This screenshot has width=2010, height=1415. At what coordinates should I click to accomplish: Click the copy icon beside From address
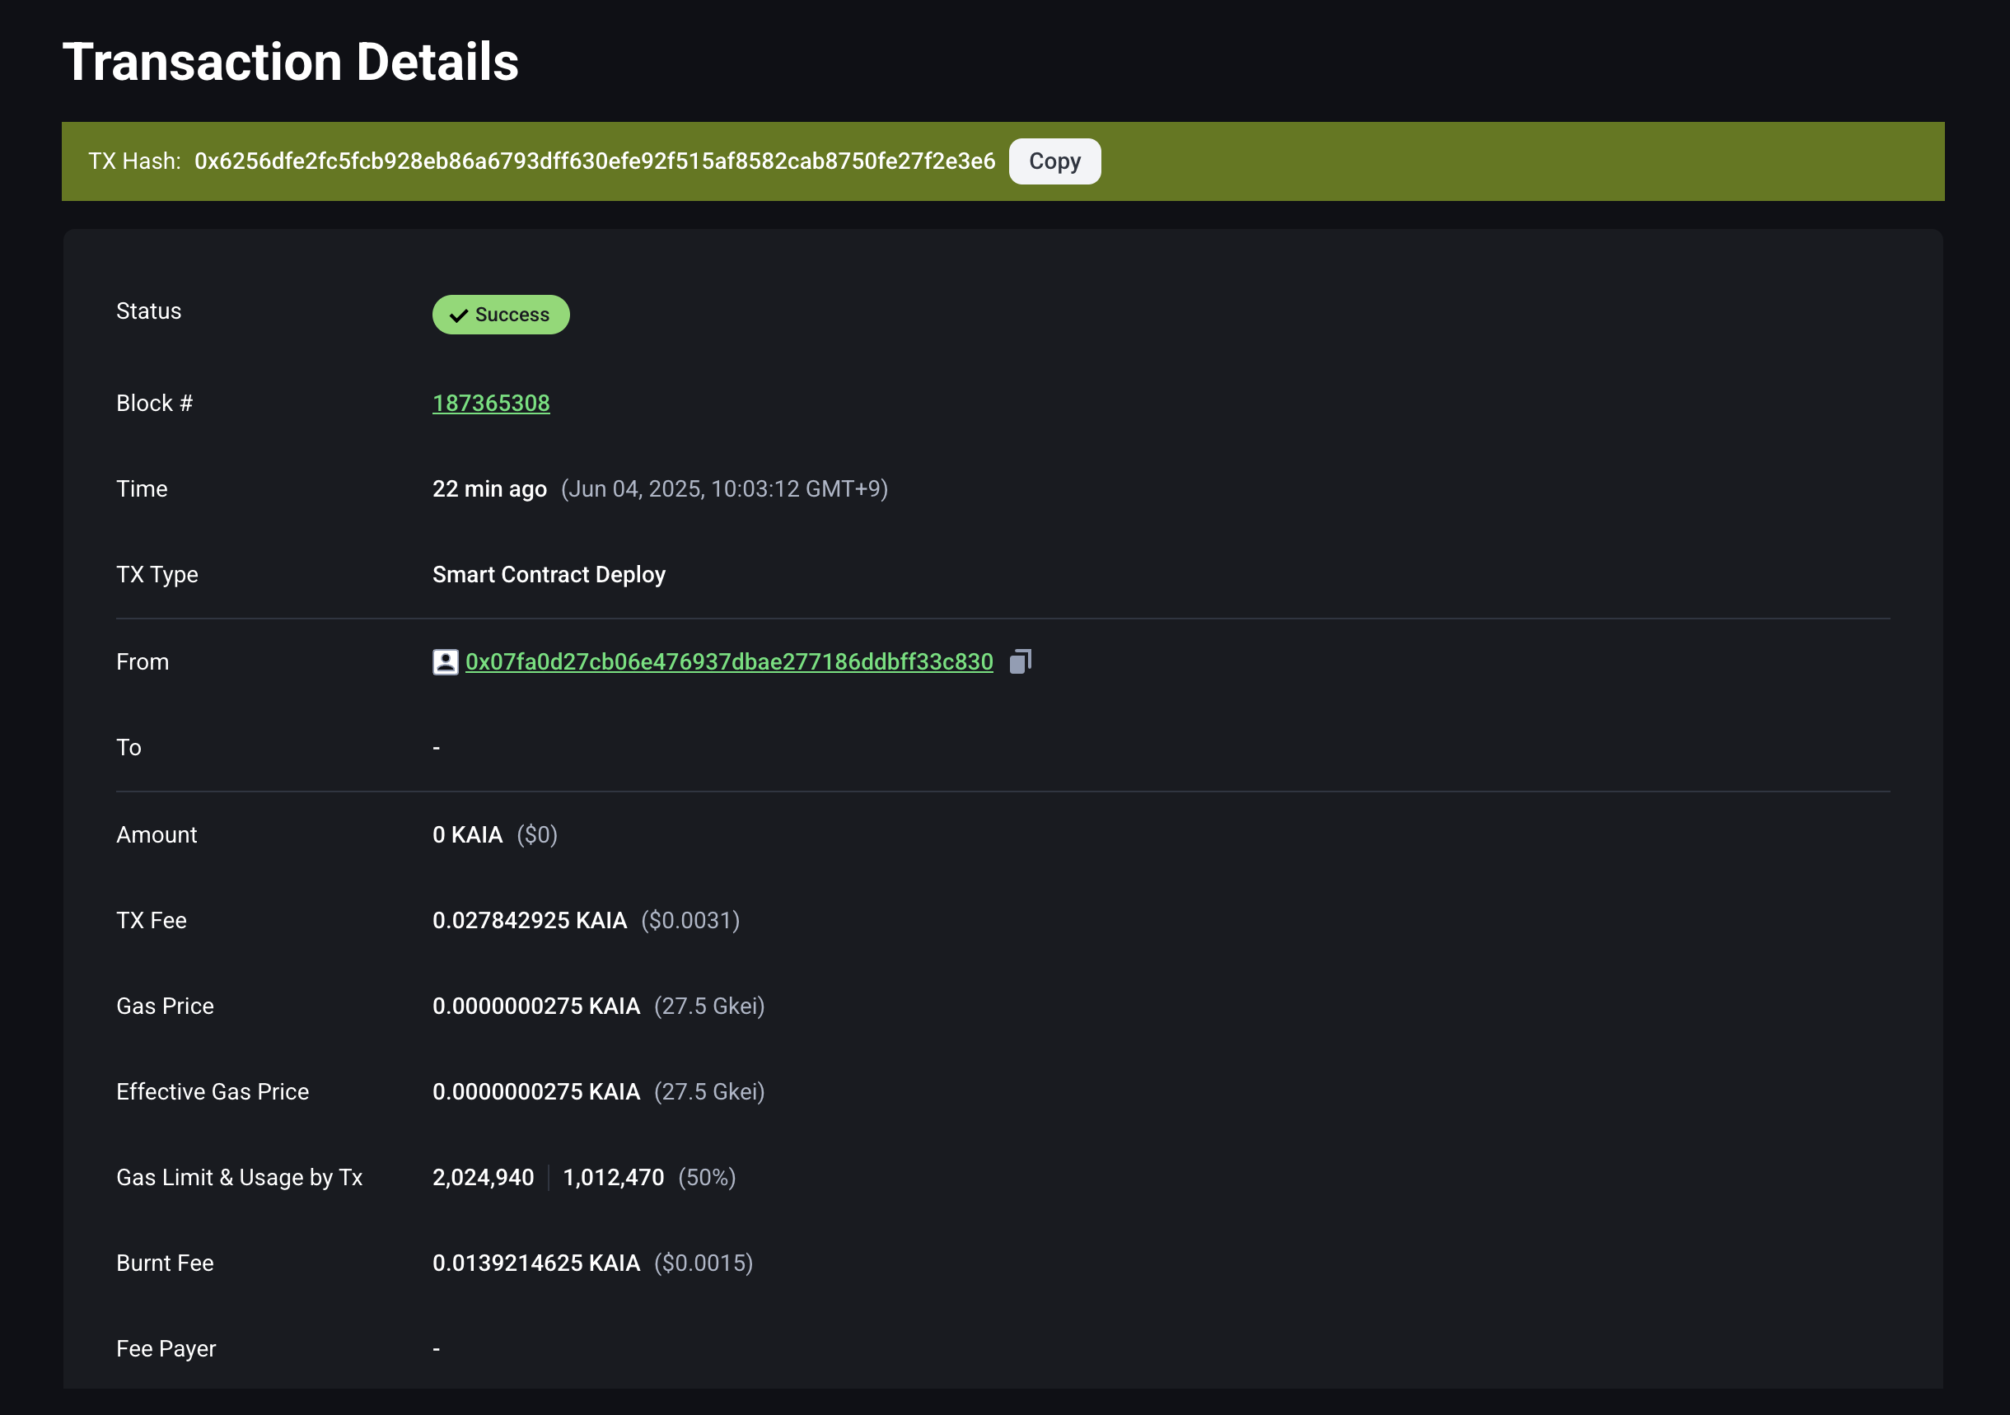[x=1020, y=661]
